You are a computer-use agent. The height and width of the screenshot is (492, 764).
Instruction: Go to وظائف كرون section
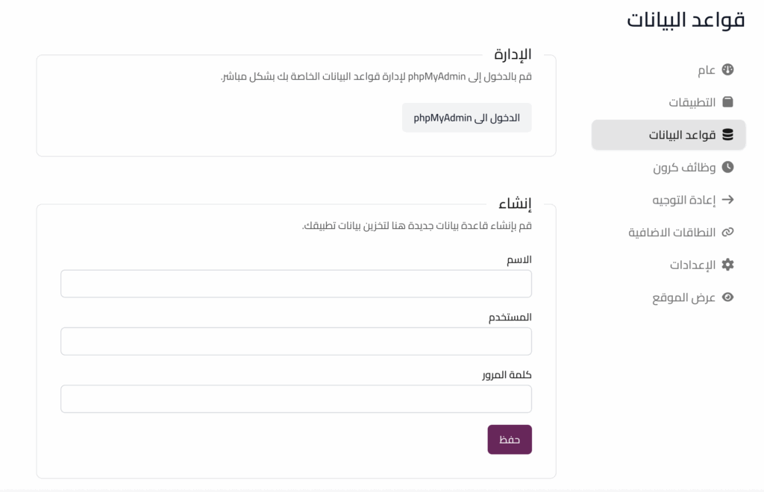pos(684,168)
